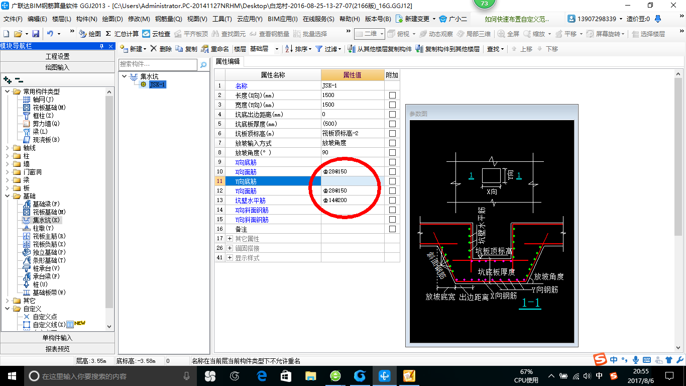
Task: Click the 广小二 assistant icon
Action: point(453,19)
